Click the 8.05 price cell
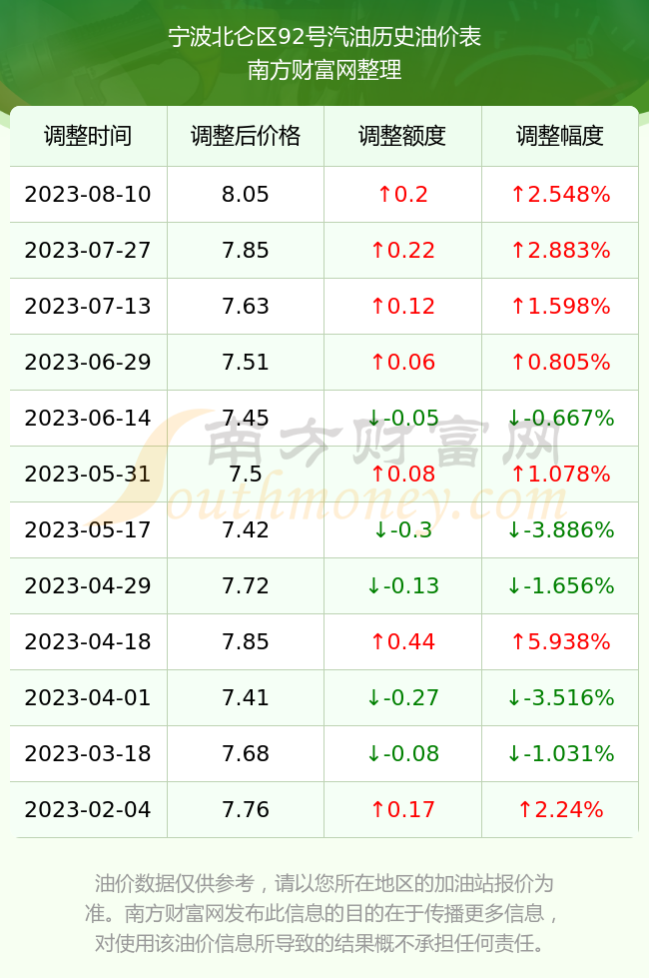Viewport: 649px width, 979px height. point(246,194)
